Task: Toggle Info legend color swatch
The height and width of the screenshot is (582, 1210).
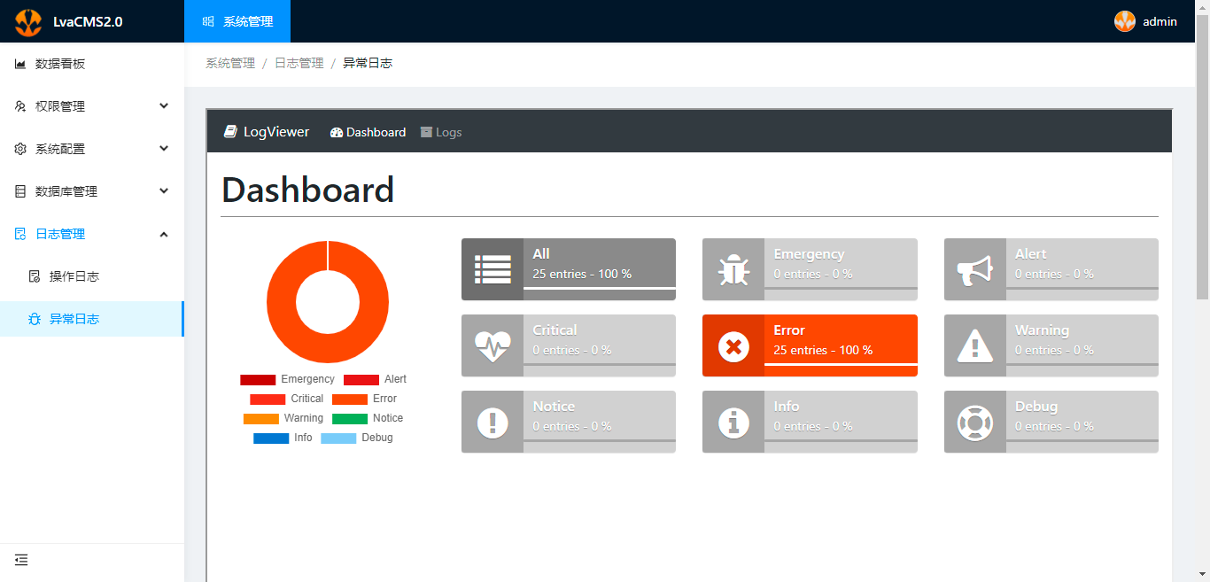Action: coord(271,438)
